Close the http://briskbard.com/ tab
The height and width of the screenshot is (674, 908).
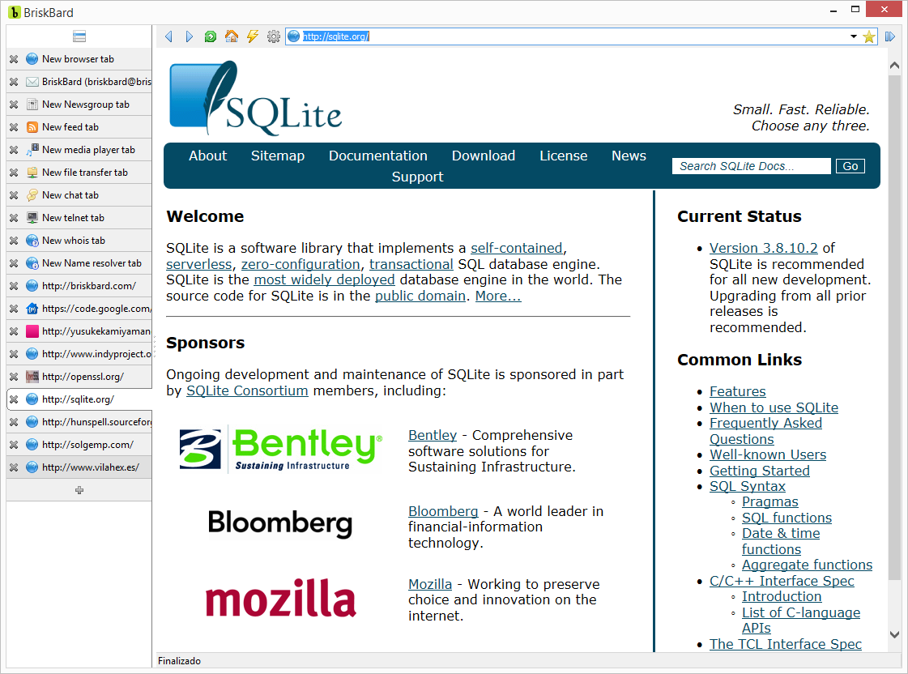point(14,286)
